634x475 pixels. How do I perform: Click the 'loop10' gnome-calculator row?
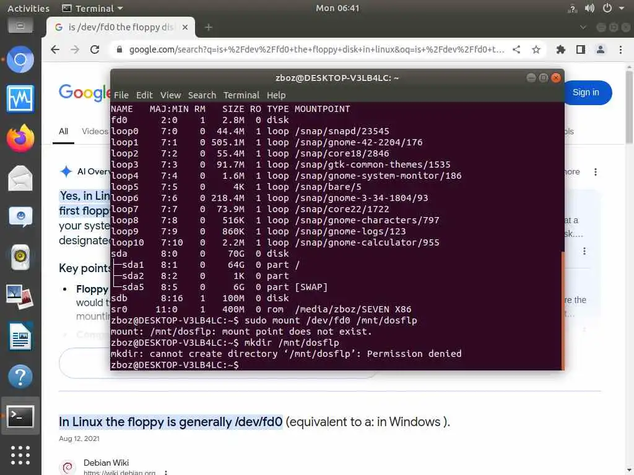[x=275, y=242]
